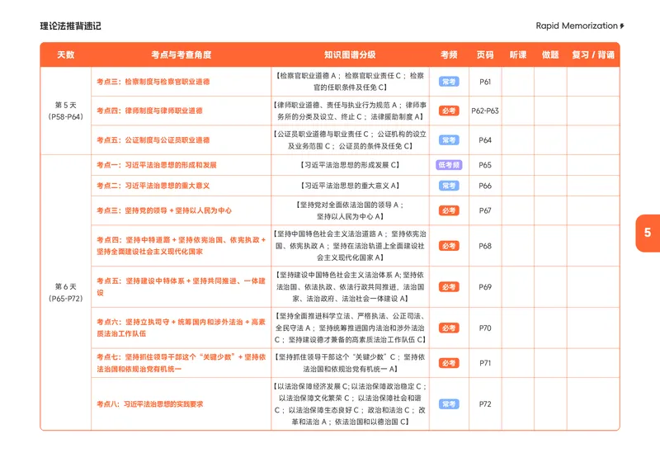Select the 做题 column header
660x467 pixels.
(x=550, y=54)
